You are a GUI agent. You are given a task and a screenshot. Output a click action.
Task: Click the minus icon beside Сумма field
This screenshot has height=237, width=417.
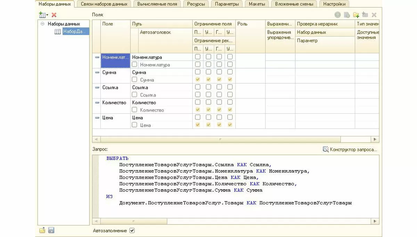(97, 73)
